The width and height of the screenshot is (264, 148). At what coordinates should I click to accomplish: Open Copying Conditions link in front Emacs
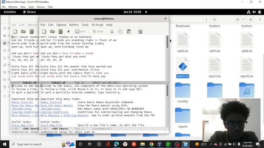[x=54, y=112]
